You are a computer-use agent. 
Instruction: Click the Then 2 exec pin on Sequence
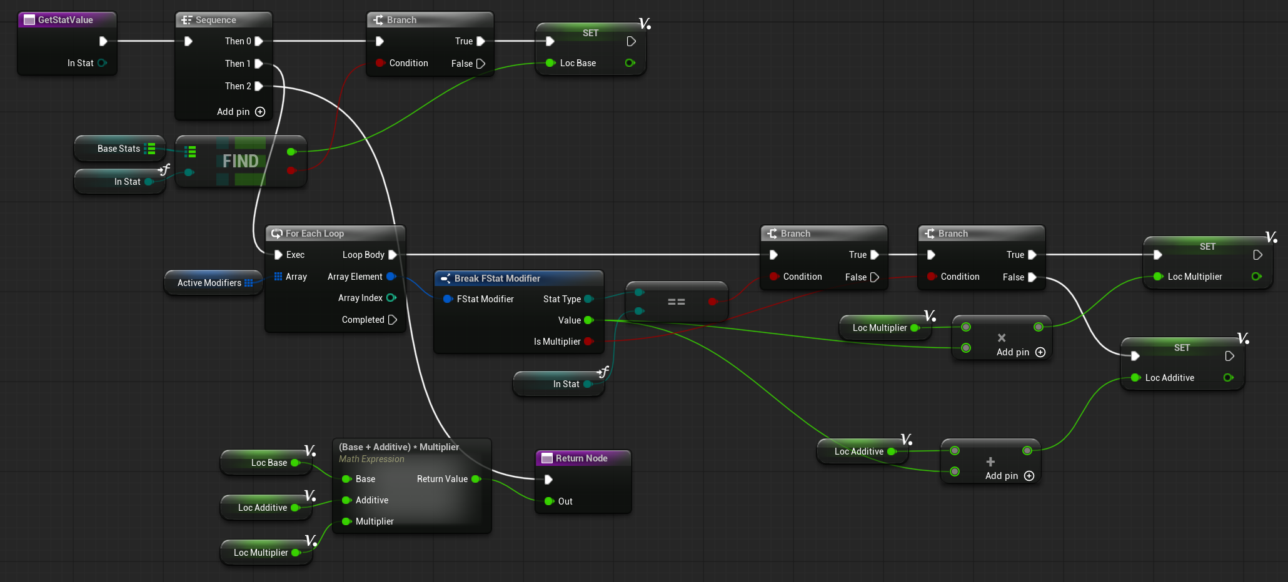tap(259, 86)
